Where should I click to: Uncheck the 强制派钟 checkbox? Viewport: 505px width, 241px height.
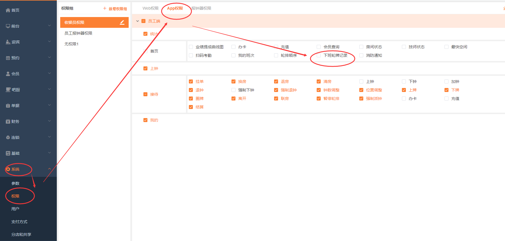[361, 99]
